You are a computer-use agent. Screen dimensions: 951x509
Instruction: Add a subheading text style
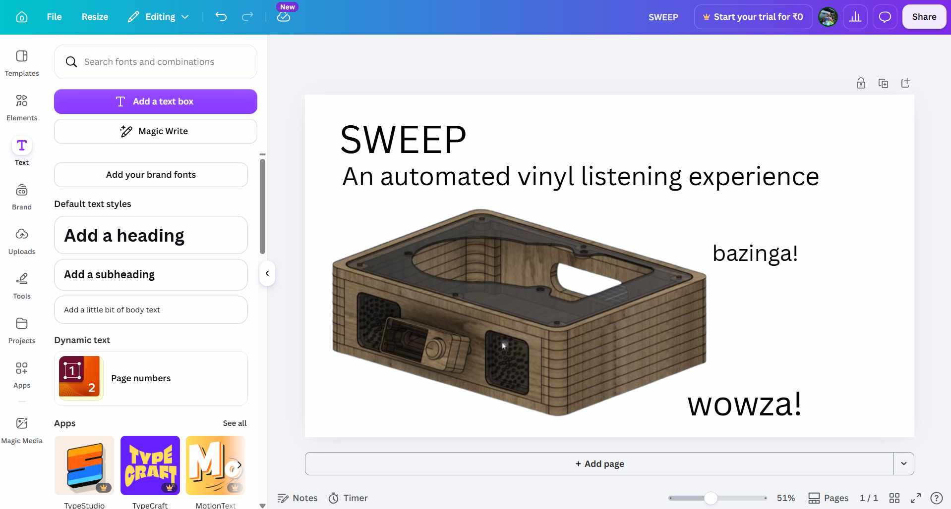[x=151, y=275]
